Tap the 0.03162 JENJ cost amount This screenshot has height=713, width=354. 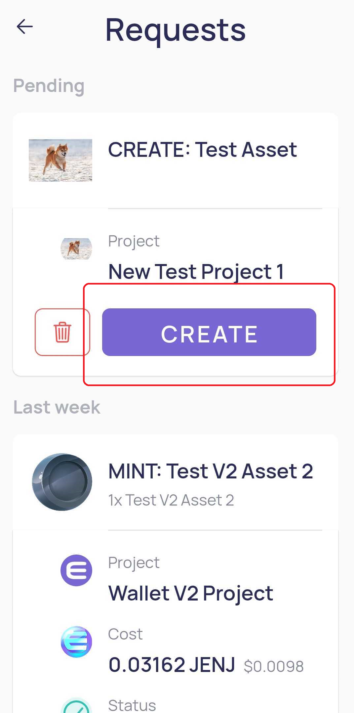point(172,664)
